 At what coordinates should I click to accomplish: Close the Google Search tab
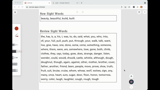point(77,3)
